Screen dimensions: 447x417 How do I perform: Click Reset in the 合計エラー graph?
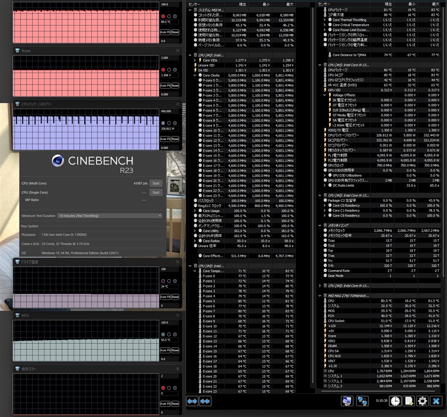coord(175,403)
